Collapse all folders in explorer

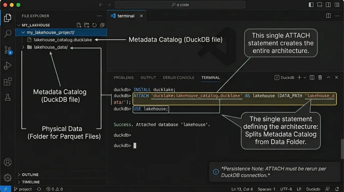point(102,25)
